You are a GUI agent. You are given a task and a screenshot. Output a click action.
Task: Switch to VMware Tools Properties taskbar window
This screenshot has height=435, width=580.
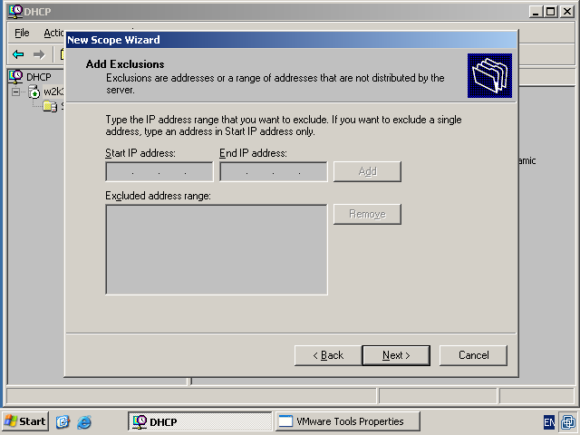(348, 421)
